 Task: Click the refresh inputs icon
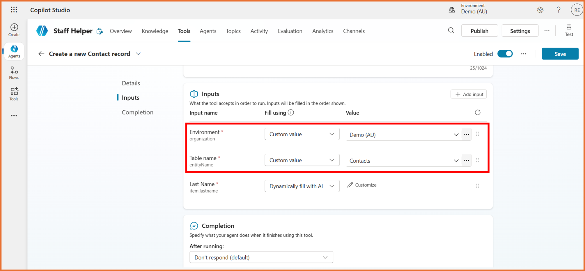coord(478,112)
